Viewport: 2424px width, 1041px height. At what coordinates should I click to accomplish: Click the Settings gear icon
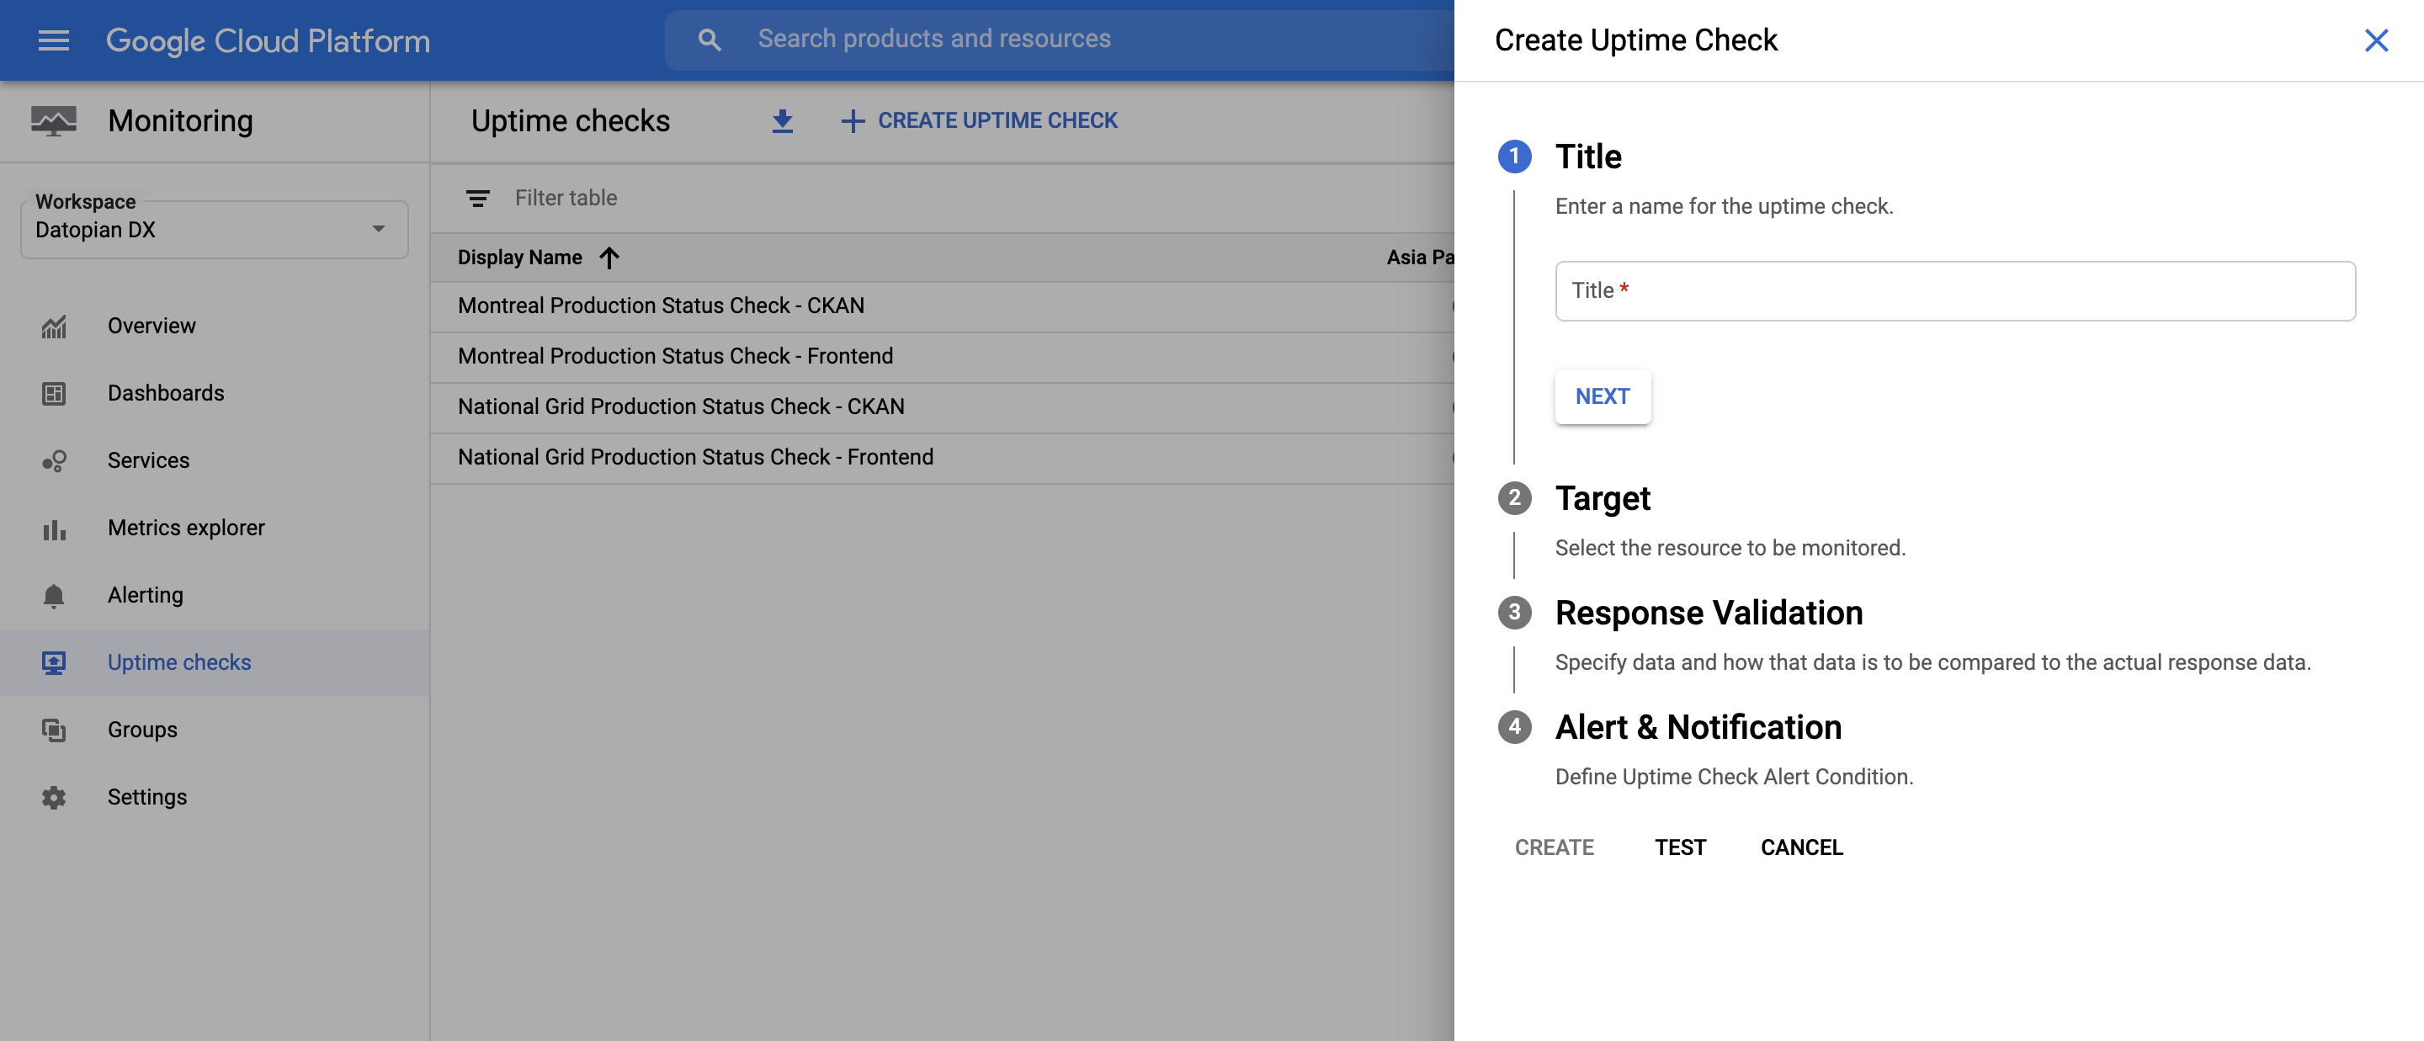pyautogui.click(x=54, y=798)
